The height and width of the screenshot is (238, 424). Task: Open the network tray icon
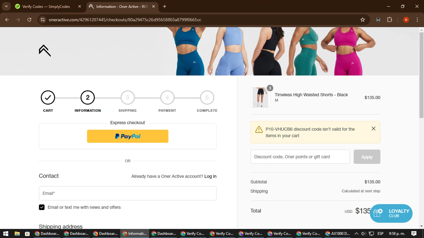(371, 234)
